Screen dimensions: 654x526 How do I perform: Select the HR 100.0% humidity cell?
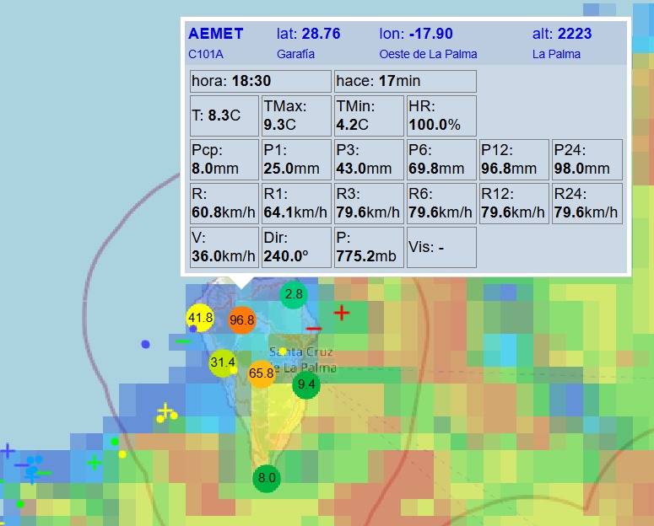[441, 115]
